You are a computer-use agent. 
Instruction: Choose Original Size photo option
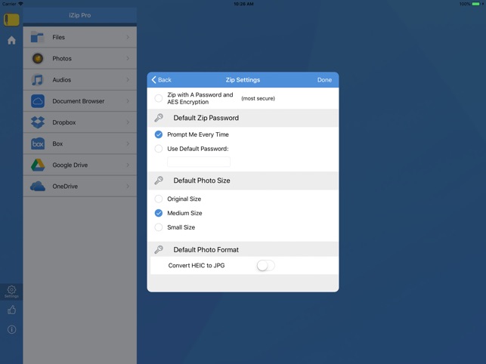coord(159,199)
